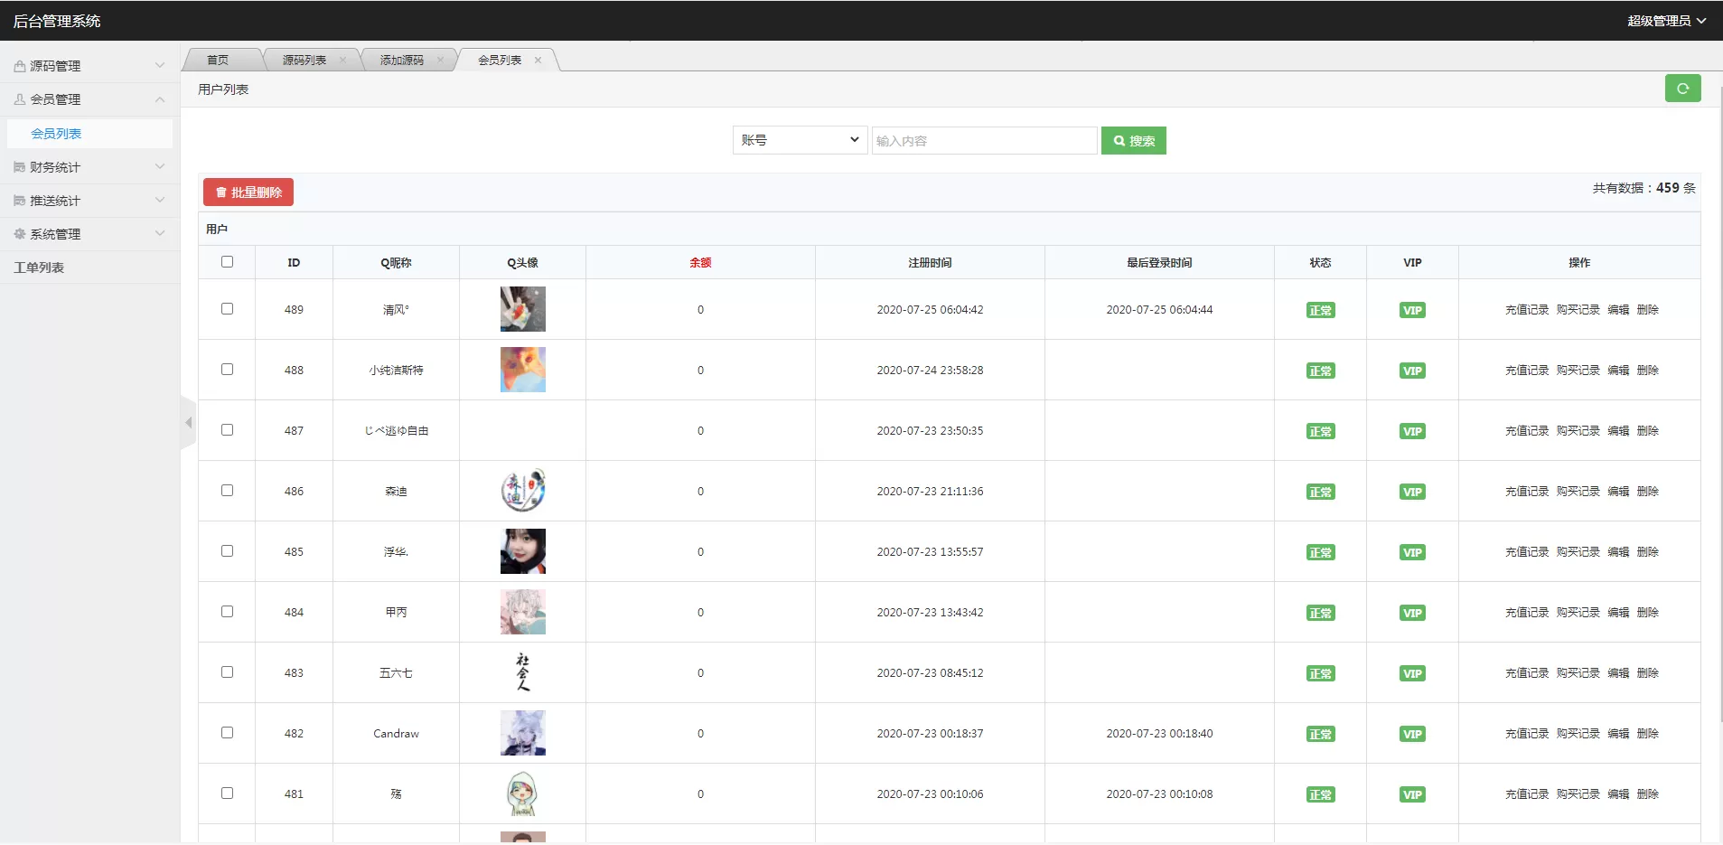1723x845 pixels.
Task: Open avatar thumbnail of Candraw
Action: click(x=523, y=733)
